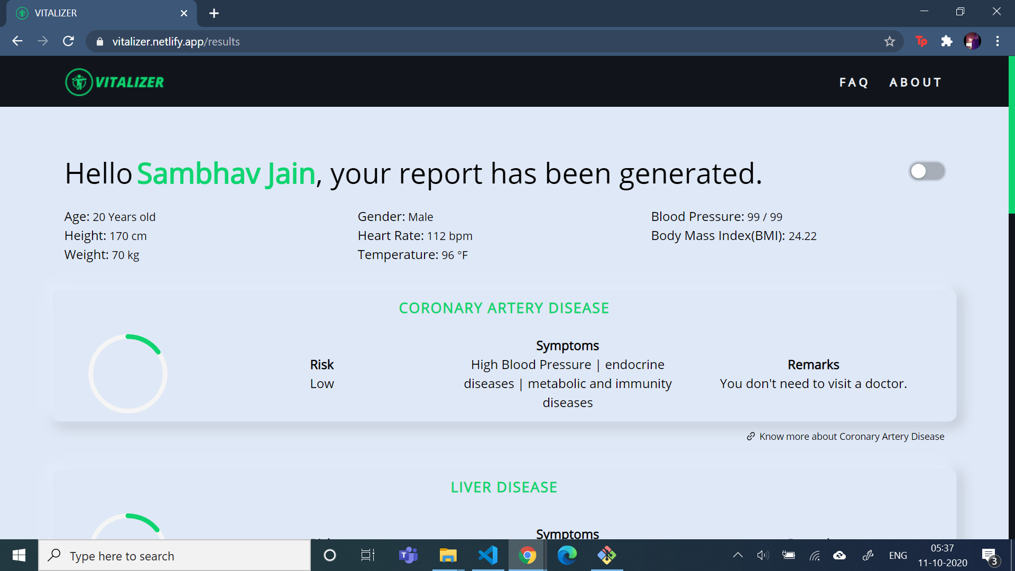
Task: Bookmark this page with the star icon
Action: (890, 41)
